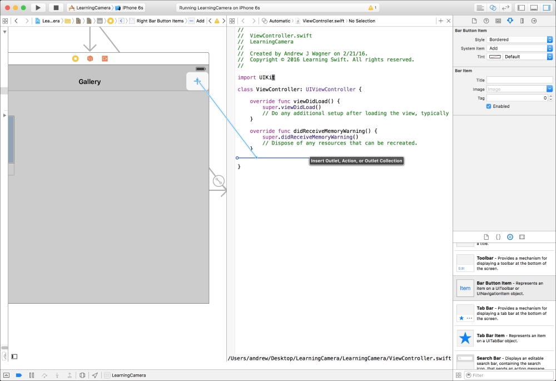Pause program execution in debug bar
The image size is (556, 381).
[x=32, y=375]
